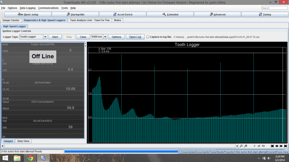Click the CurrentTune.msq path in status bar
Image resolution: width=289 pixels, height=162 pixels.
233,152
